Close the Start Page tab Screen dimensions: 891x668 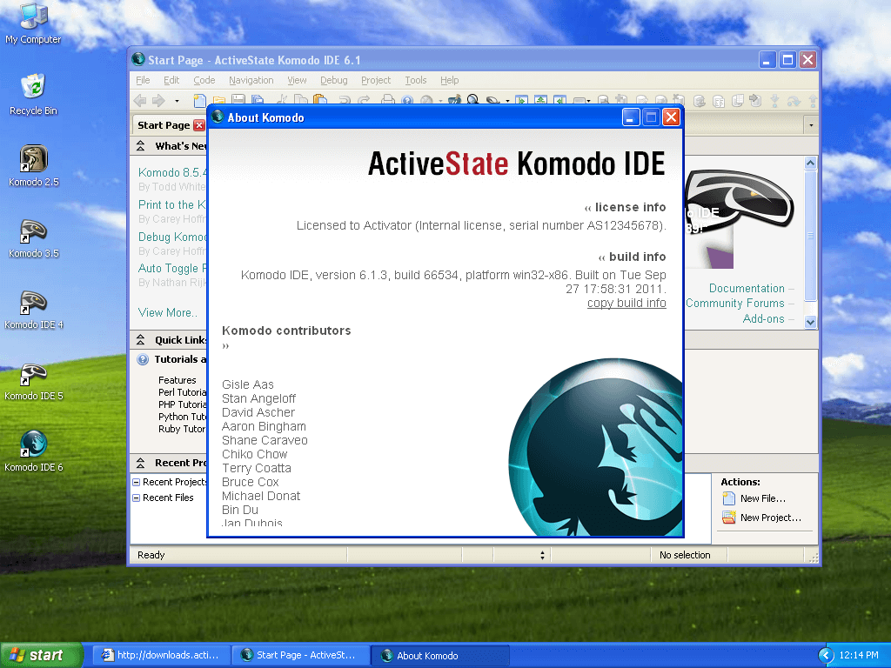199,125
